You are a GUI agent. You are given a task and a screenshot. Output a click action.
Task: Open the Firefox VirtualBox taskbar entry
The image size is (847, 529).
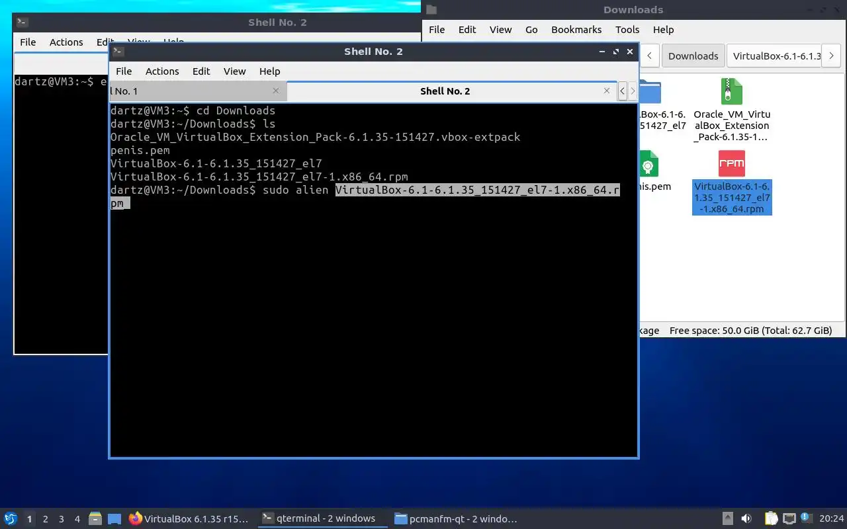tap(190, 518)
